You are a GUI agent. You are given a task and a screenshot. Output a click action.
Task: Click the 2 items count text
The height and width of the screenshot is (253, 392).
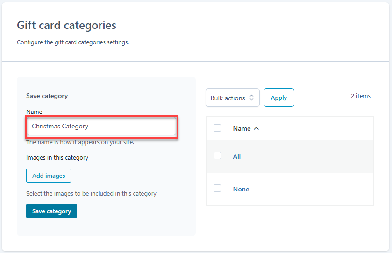click(360, 96)
